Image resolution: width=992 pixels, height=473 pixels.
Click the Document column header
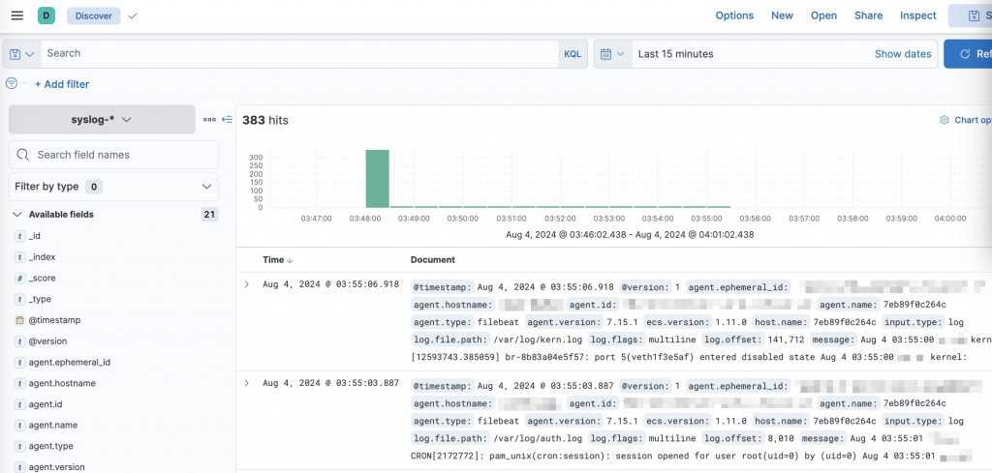(433, 259)
